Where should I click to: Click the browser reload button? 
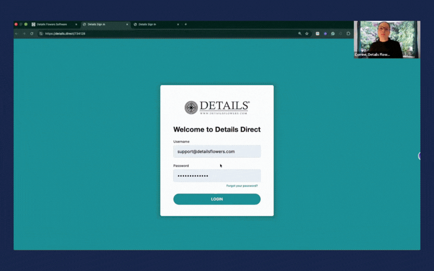click(31, 34)
